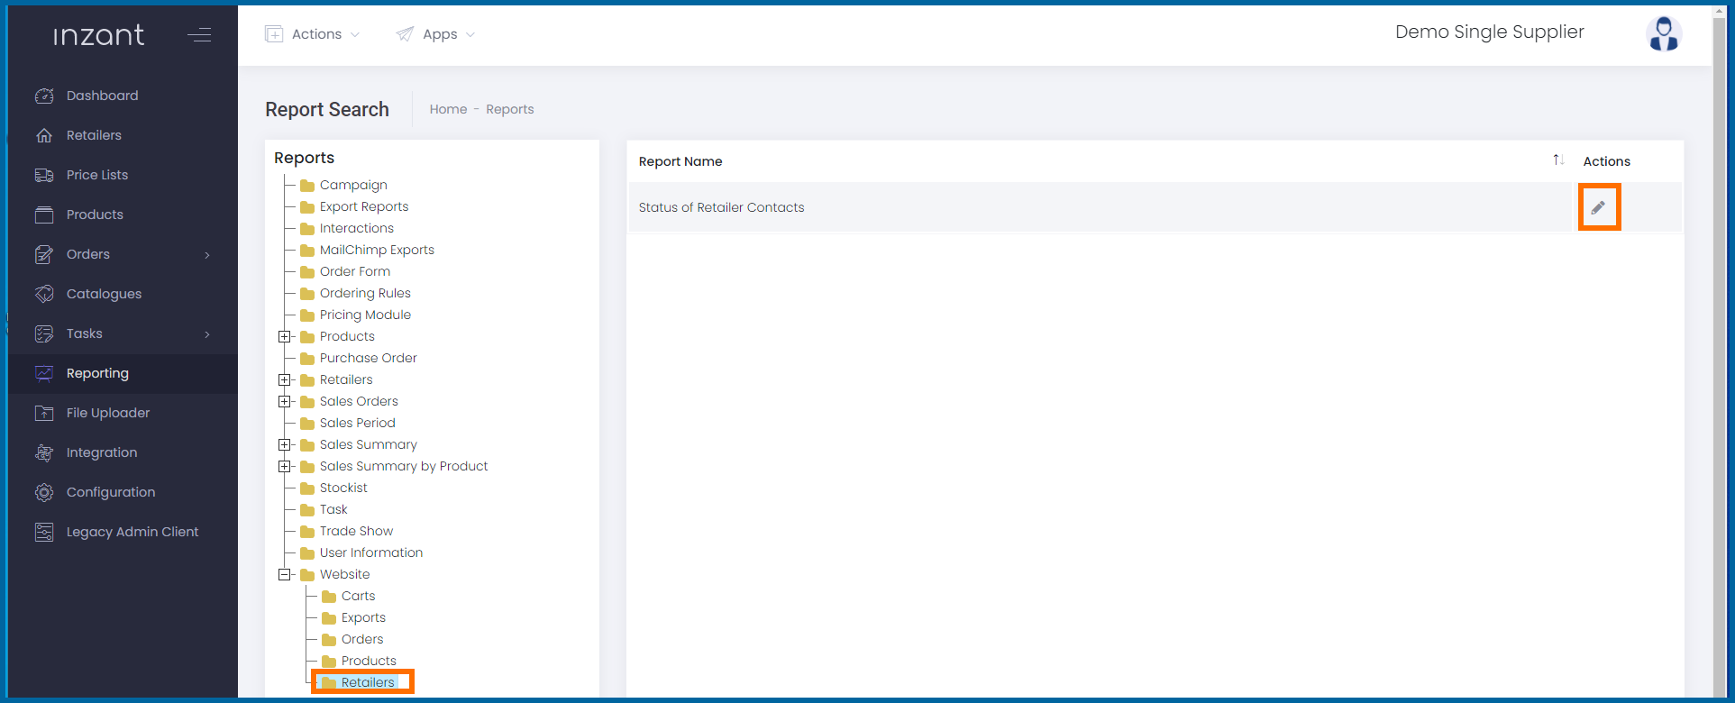Click the Tasks checklist icon in sidebar
The width and height of the screenshot is (1735, 703).
click(x=44, y=333)
